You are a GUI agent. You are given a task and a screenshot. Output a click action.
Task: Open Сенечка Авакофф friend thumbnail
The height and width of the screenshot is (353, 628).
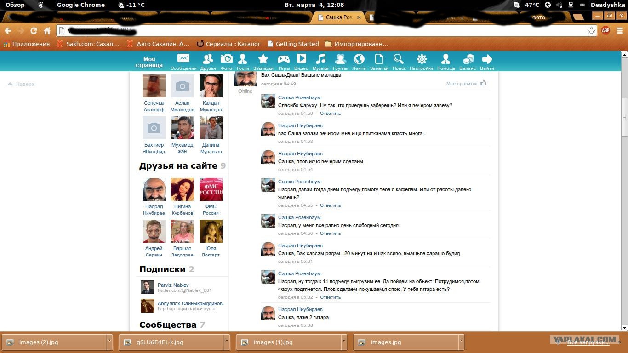(154, 85)
